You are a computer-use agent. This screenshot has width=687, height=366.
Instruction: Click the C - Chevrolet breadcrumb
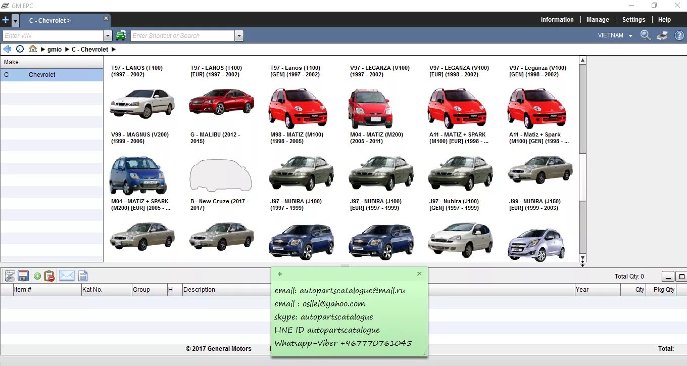pos(90,50)
